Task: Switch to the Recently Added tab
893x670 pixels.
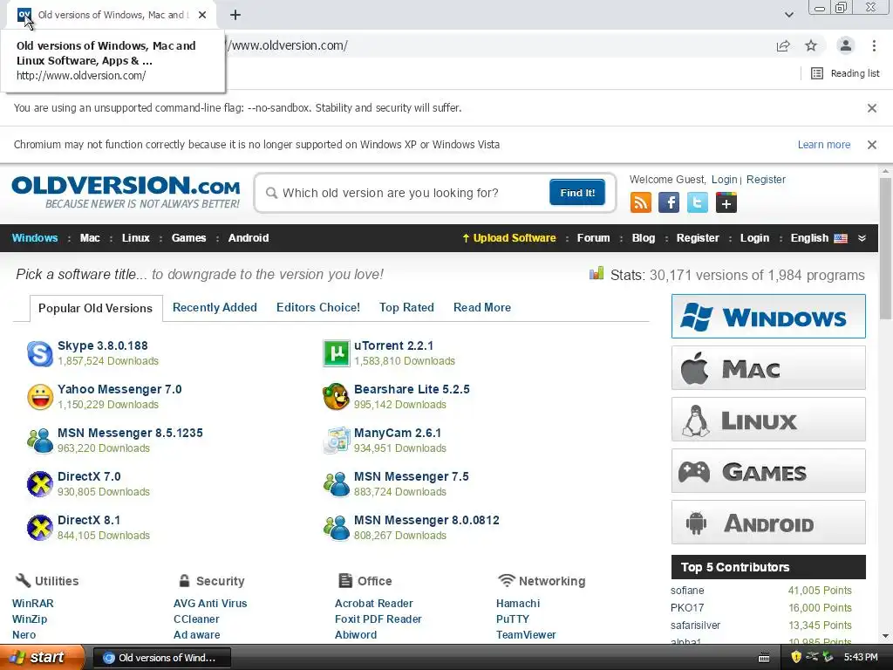Action: click(x=215, y=308)
